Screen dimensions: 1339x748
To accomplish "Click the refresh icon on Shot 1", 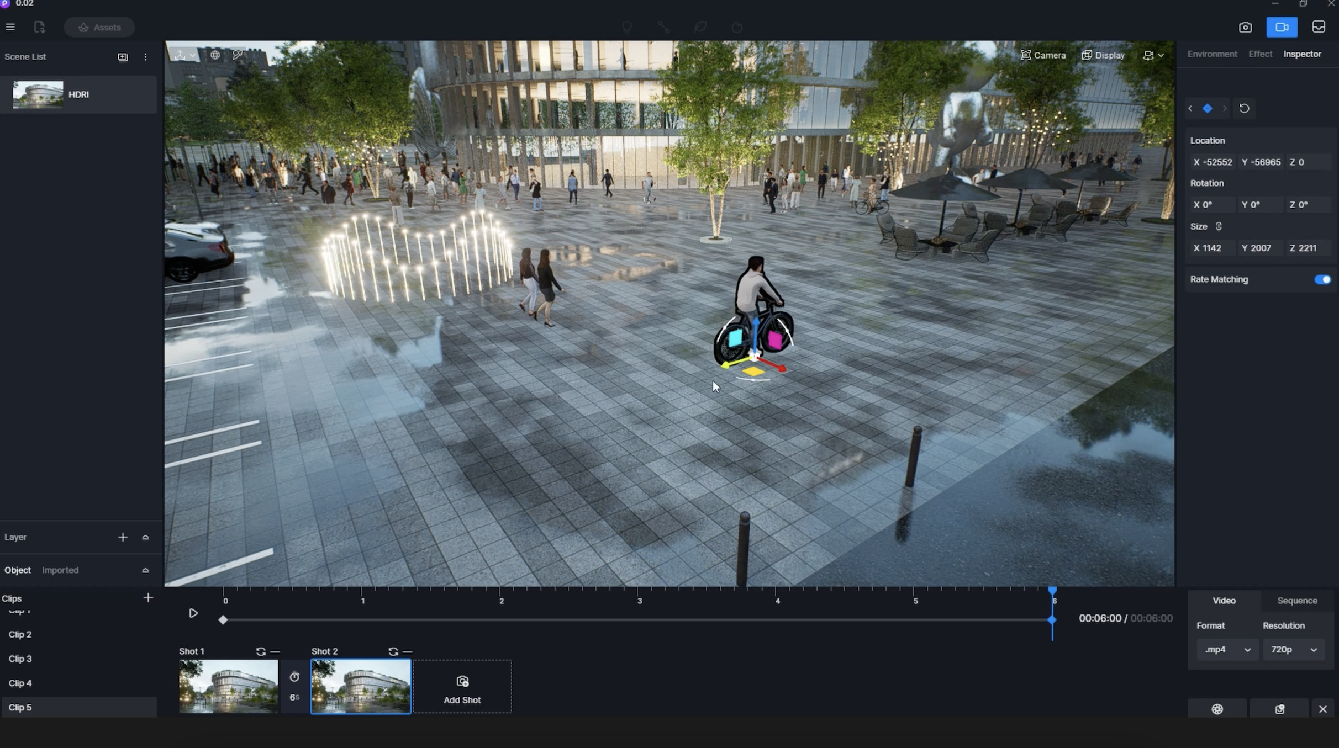I will pos(261,651).
